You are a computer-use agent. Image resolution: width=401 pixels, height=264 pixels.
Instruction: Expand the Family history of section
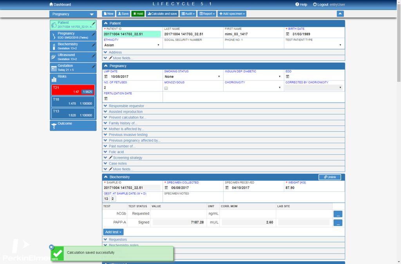click(223, 123)
